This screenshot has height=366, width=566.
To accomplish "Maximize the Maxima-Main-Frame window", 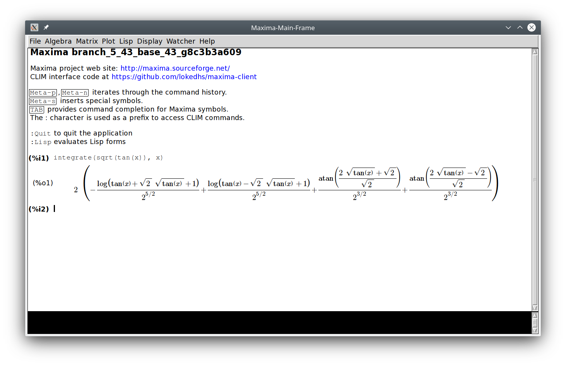I will point(520,27).
